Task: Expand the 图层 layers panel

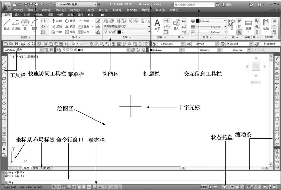Action: (x=127, y=37)
